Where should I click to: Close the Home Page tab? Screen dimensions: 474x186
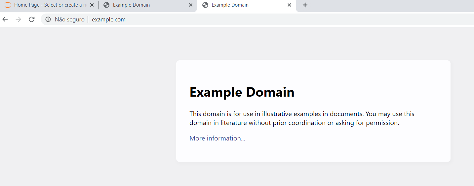click(92, 5)
